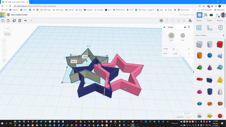Open the Windows Start menu

2,123
